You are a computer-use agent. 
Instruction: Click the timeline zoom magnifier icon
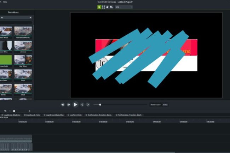[x=5, y=111]
